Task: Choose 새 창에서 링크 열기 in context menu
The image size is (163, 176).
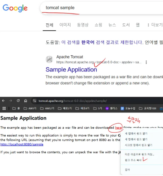Action: pyautogui.click(x=136, y=139)
